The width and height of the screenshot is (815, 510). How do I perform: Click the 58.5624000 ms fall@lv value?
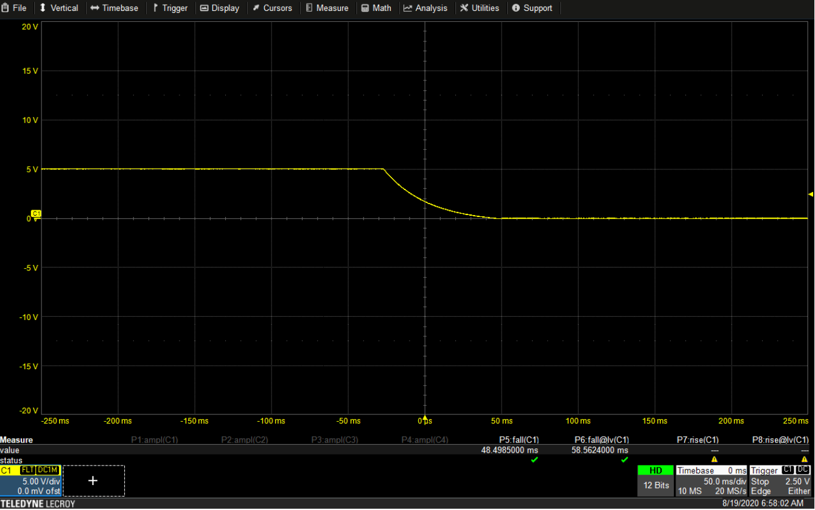coord(600,450)
